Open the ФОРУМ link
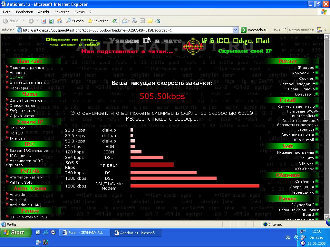The height and width of the screenshot is (247, 330). 16,78
